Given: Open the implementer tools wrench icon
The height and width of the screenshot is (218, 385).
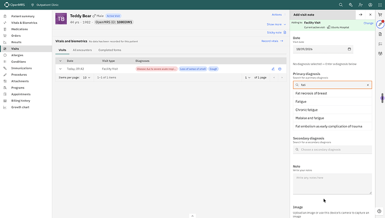Looking at the screenshot, I should coord(350,4).
